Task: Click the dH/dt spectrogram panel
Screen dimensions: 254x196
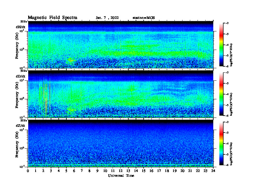Action: 121,45
